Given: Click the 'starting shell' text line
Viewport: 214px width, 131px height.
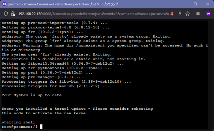Looking at the screenshot, I should pos(18,122).
